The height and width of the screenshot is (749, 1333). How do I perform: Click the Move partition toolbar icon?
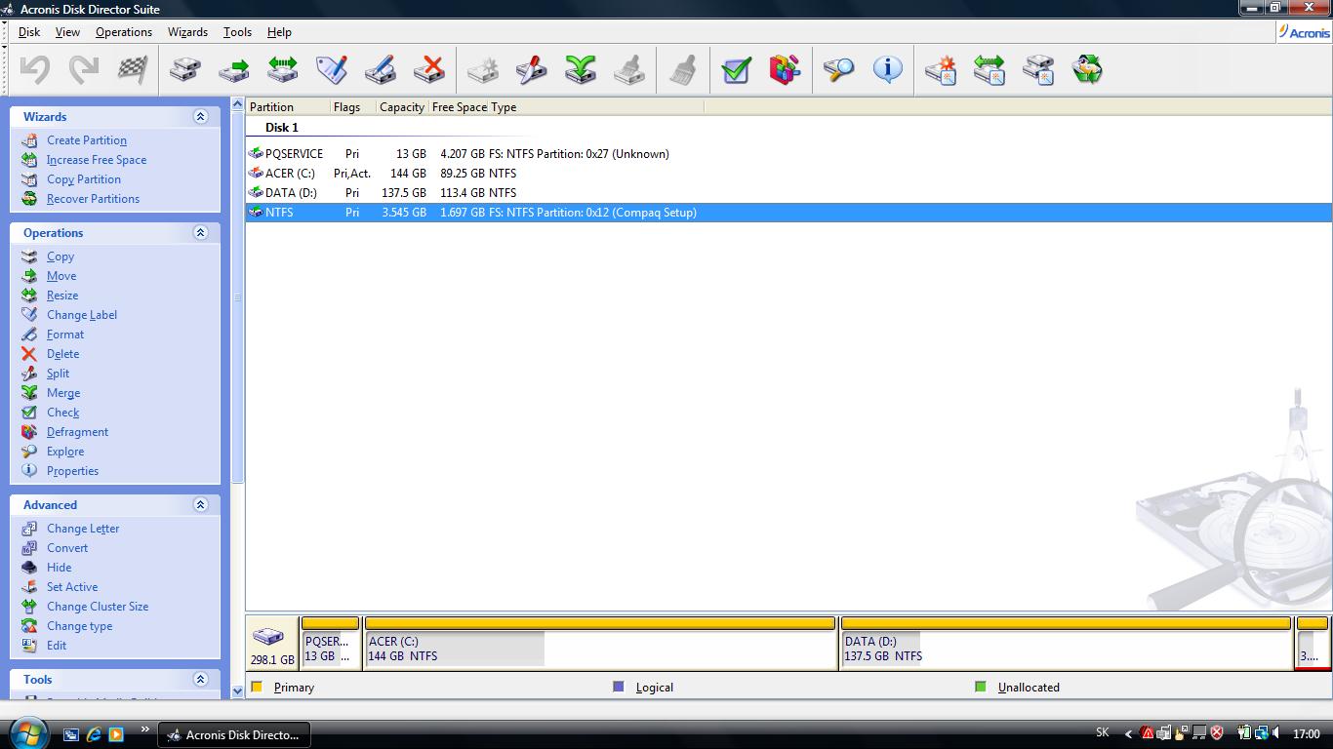point(234,69)
